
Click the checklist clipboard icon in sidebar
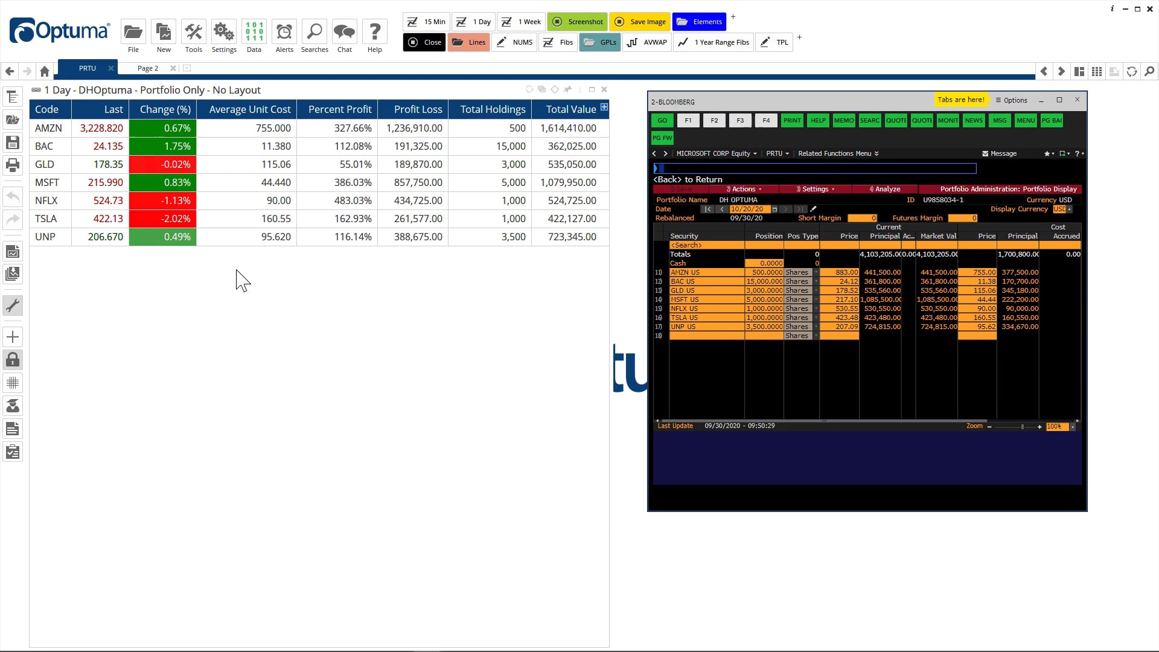tap(13, 452)
